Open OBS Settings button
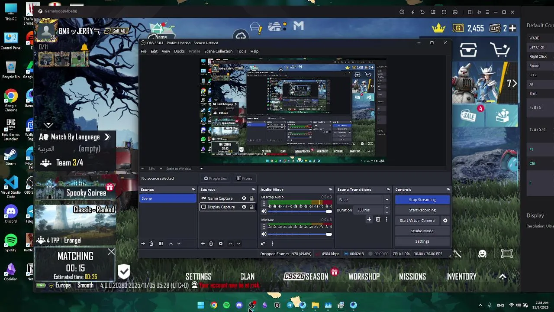 click(x=422, y=241)
